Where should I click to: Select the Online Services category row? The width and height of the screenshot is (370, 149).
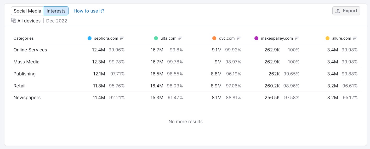pos(186,50)
